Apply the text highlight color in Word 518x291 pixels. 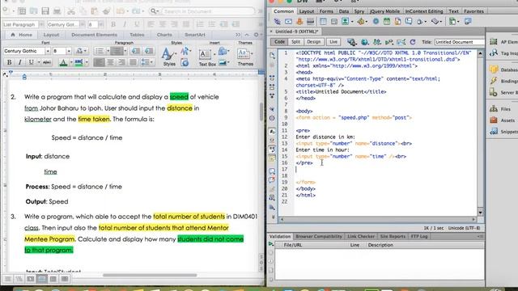79,62
